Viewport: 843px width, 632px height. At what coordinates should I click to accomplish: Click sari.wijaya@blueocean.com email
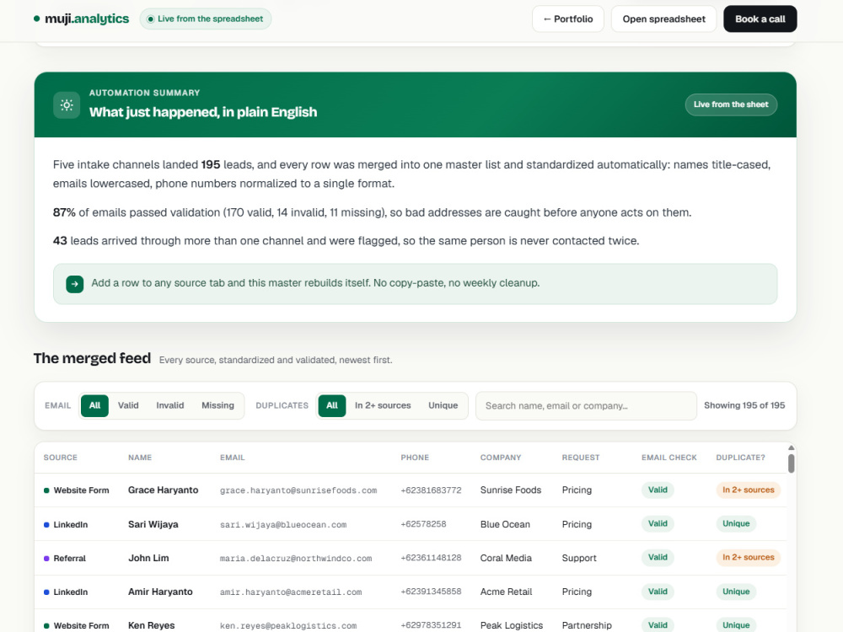(x=282, y=525)
